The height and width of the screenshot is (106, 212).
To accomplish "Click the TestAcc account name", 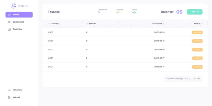I will coord(54,12).
